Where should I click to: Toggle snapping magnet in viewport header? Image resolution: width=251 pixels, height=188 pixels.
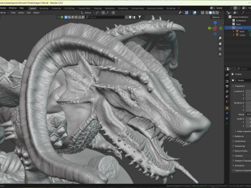(x=103, y=13)
